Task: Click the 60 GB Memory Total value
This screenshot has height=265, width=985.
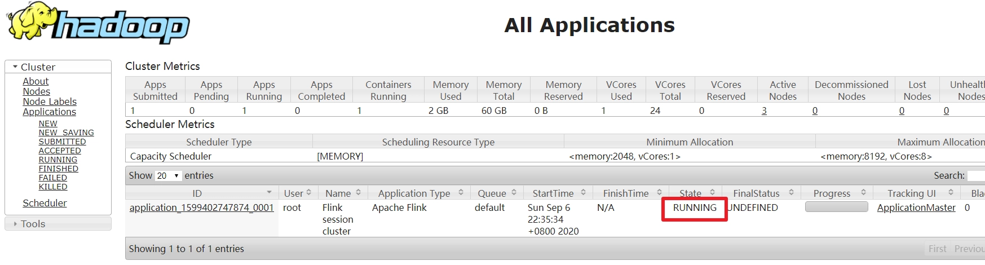Action: tap(494, 111)
